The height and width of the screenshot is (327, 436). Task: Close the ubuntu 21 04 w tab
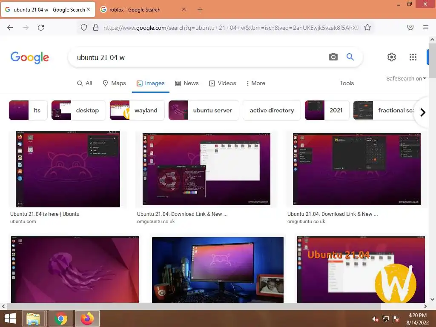tap(88, 9)
